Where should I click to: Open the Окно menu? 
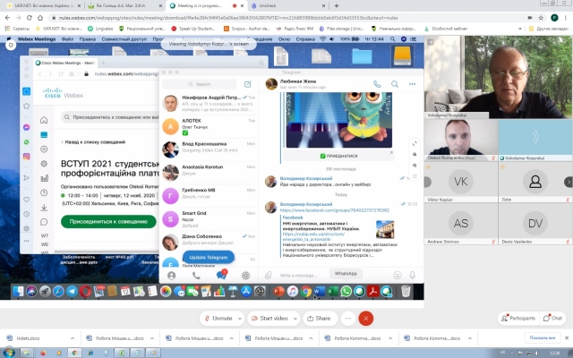coord(284,39)
